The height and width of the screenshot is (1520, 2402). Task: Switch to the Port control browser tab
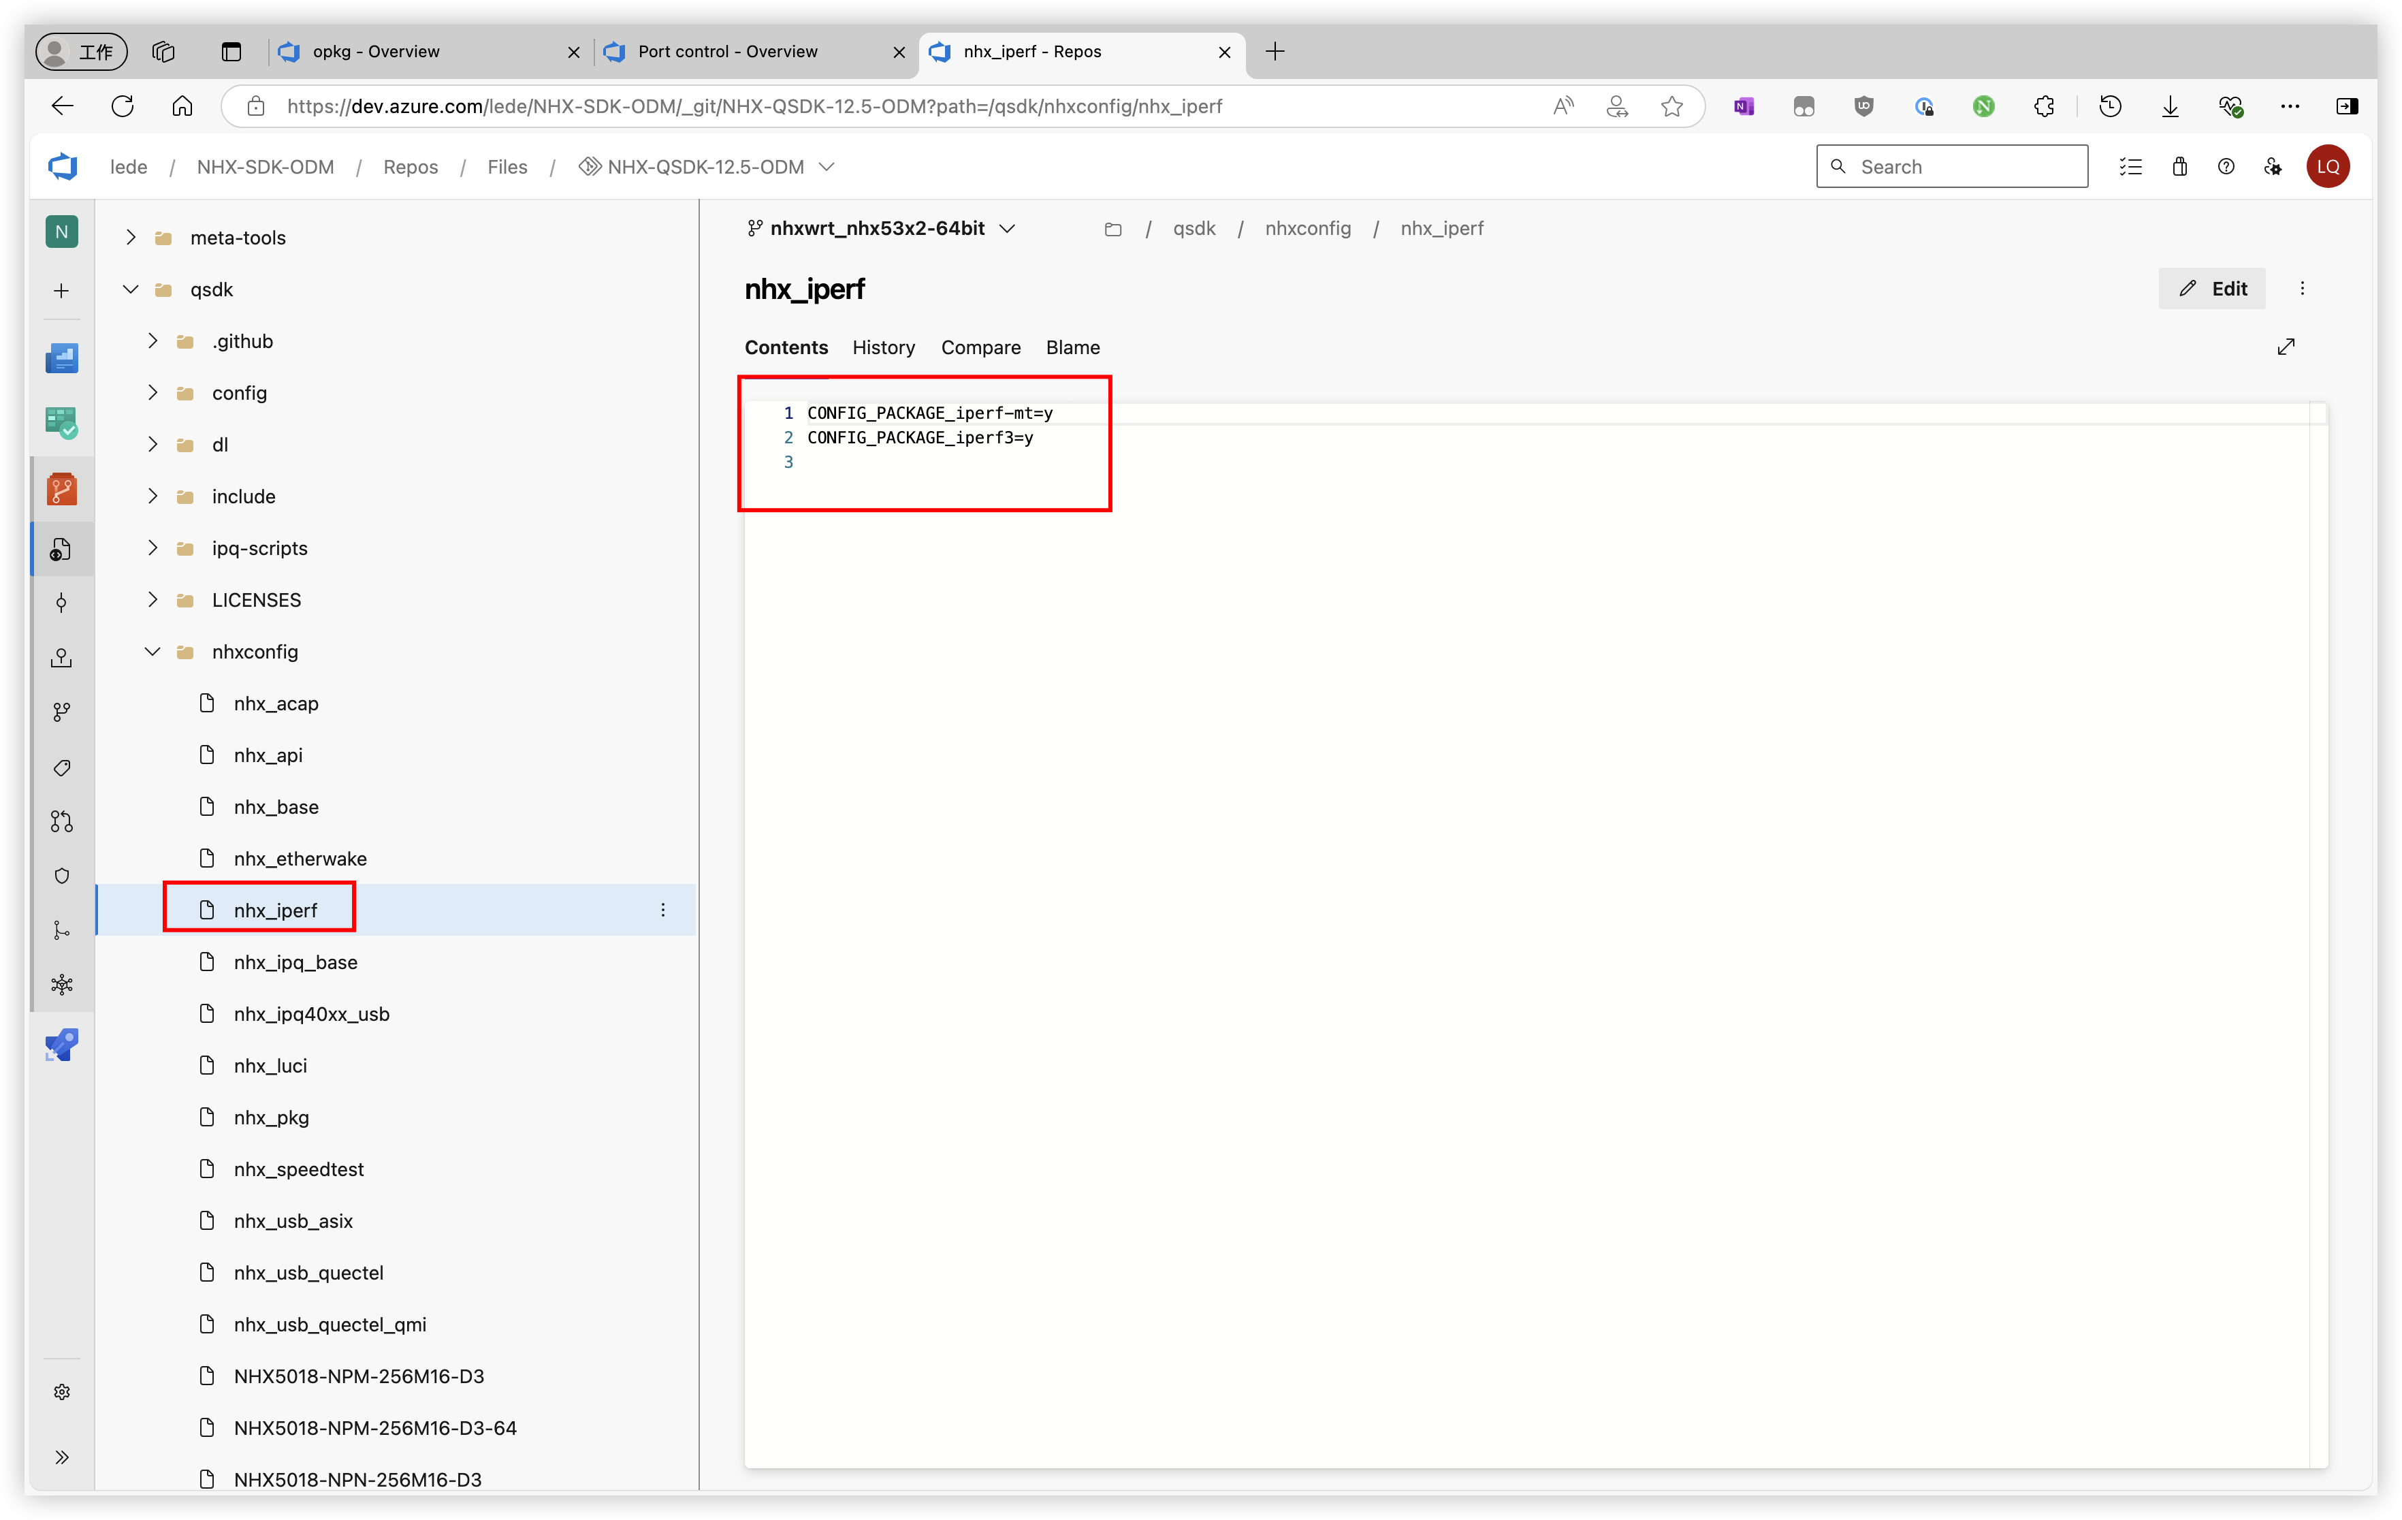click(727, 52)
